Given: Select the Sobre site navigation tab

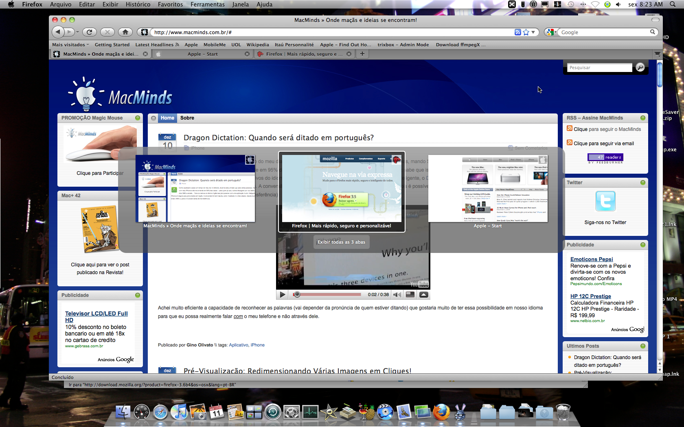Looking at the screenshot, I should [x=187, y=118].
